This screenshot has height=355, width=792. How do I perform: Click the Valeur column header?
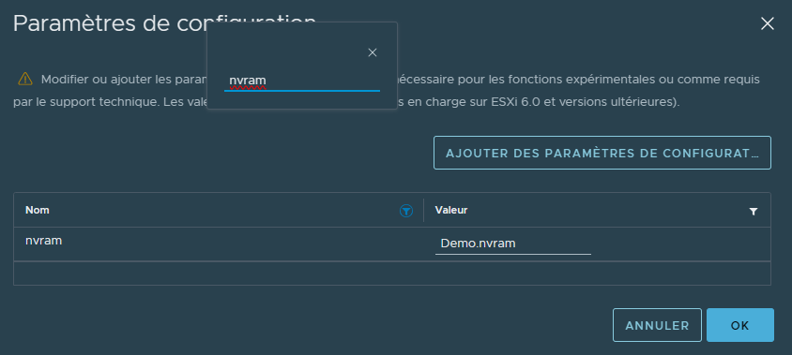451,210
